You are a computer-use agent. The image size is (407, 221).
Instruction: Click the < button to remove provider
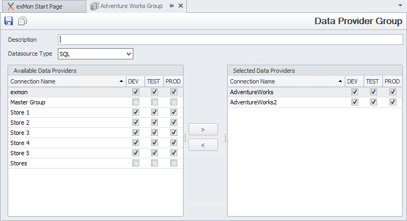(x=203, y=145)
